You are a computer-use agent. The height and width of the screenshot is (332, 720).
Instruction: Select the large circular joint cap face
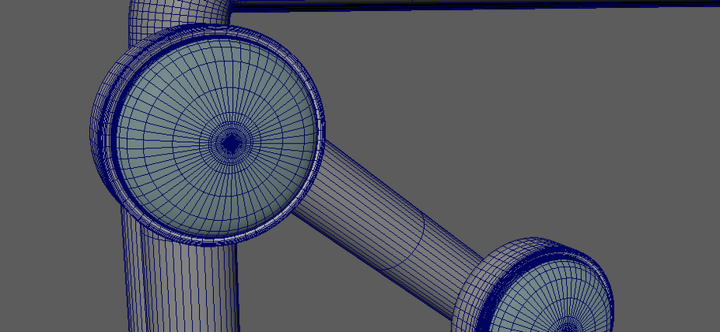coord(216,137)
